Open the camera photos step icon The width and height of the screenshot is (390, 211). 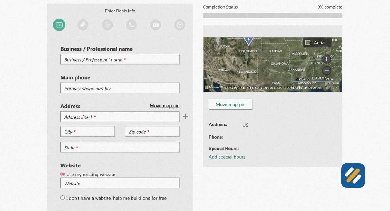point(155,25)
